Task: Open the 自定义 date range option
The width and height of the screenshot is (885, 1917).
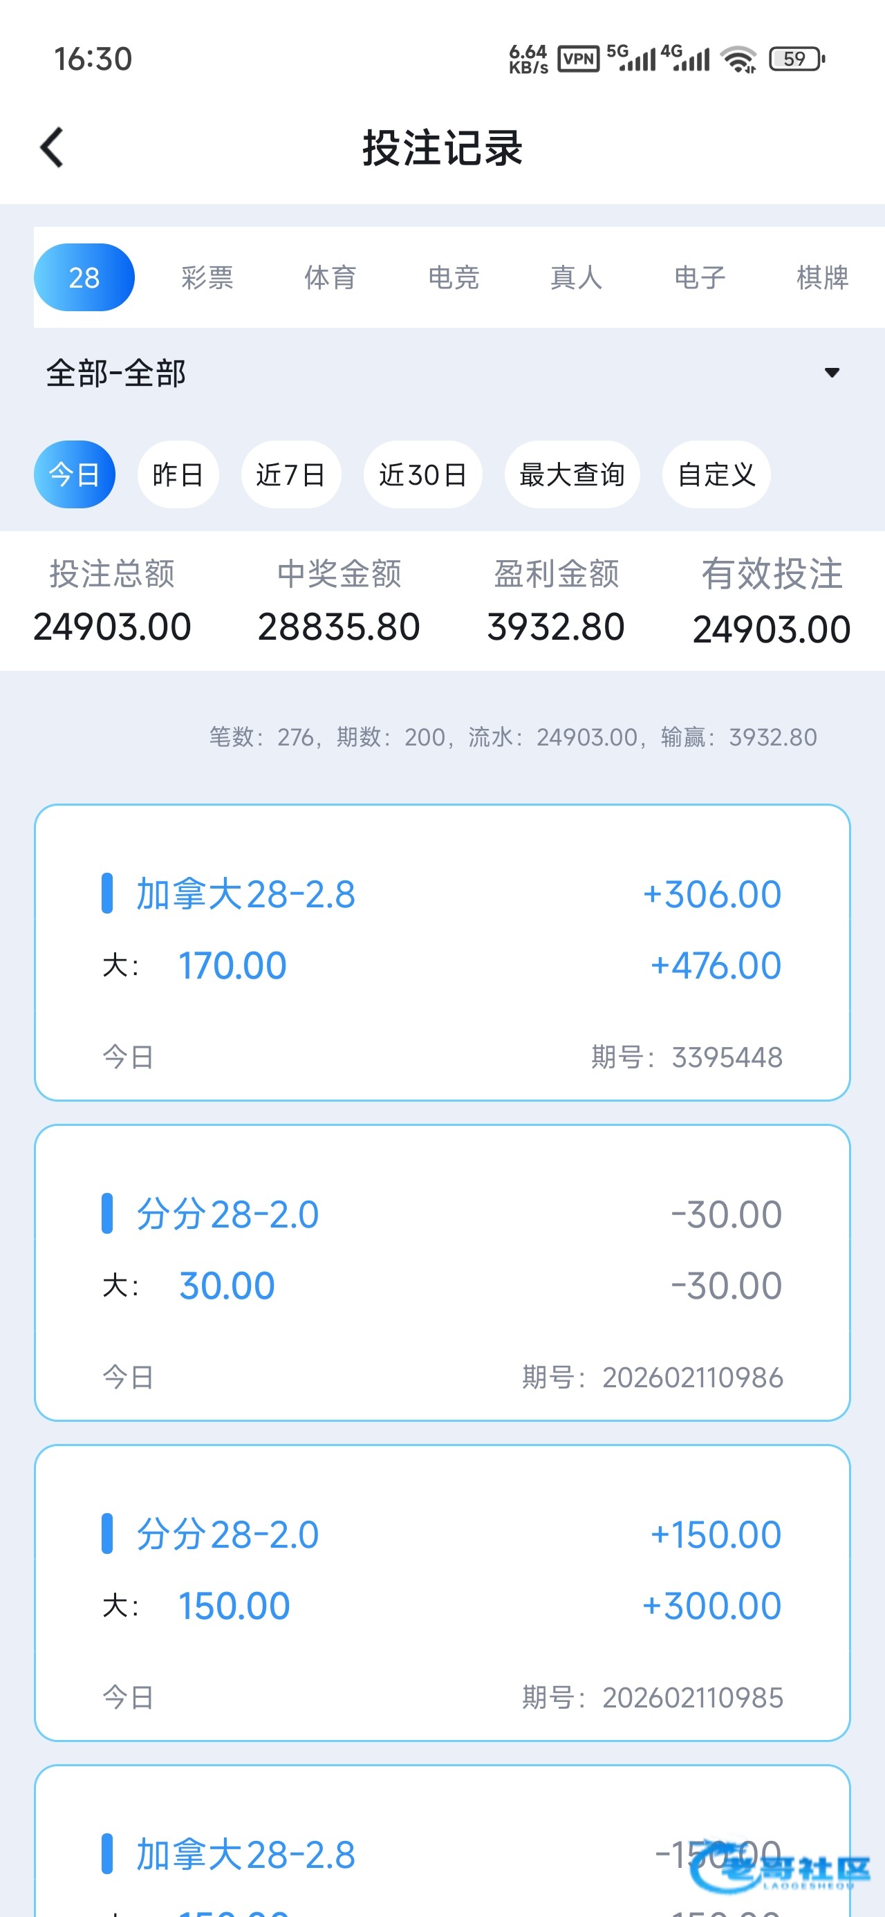Action: point(716,475)
